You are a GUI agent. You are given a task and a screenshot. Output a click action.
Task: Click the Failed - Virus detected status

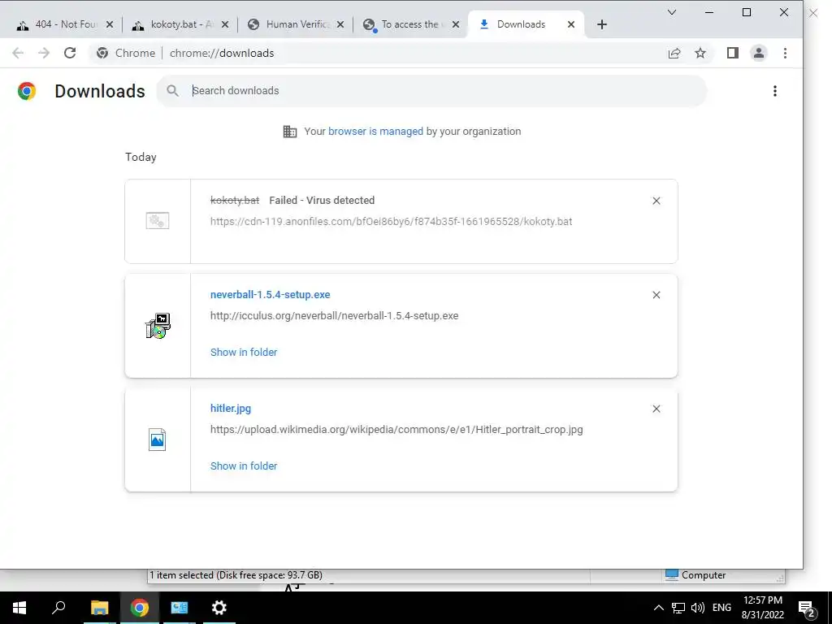(x=322, y=200)
